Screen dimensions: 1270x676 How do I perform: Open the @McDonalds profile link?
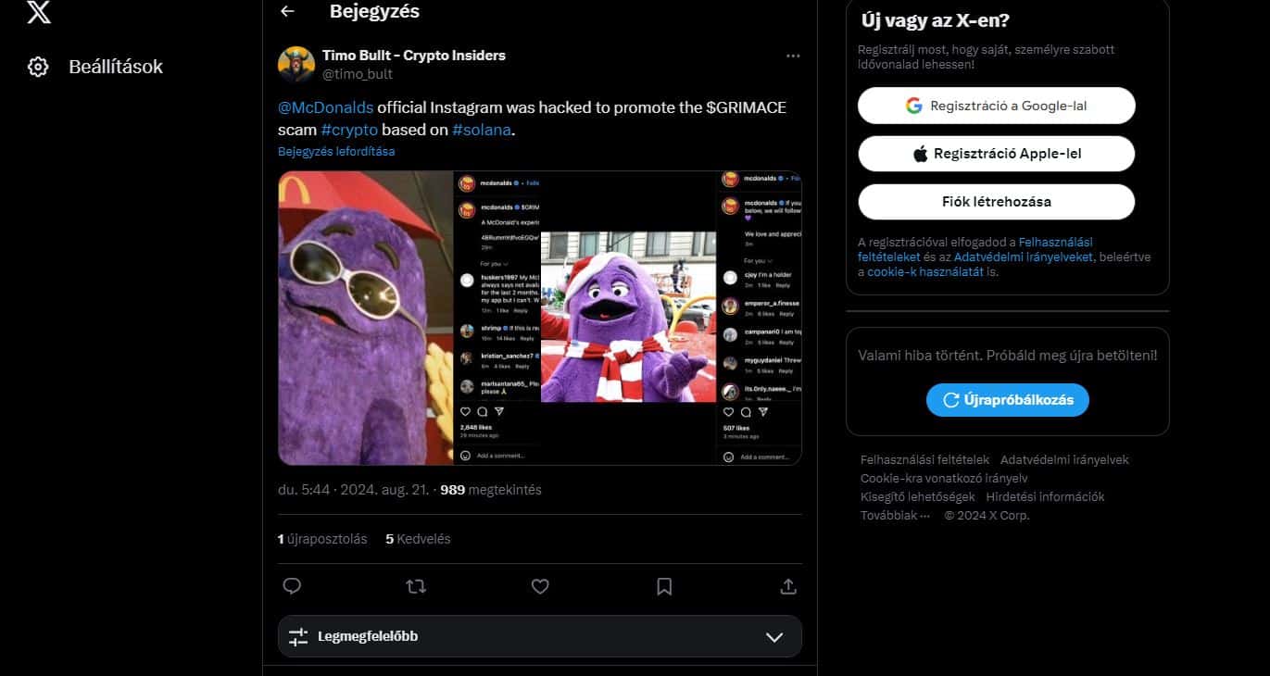pyautogui.click(x=325, y=107)
